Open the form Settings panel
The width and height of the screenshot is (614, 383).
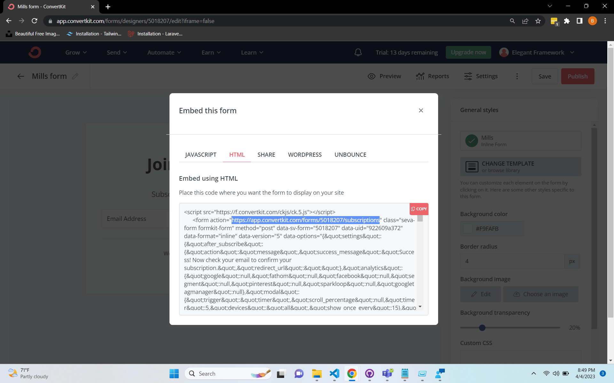click(x=481, y=76)
